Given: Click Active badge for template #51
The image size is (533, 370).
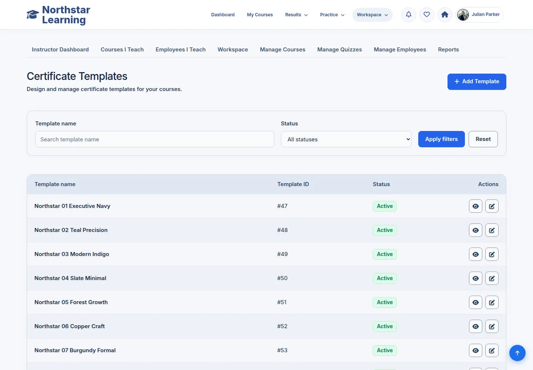Looking at the screenshot, I should [x=385, y=302].
